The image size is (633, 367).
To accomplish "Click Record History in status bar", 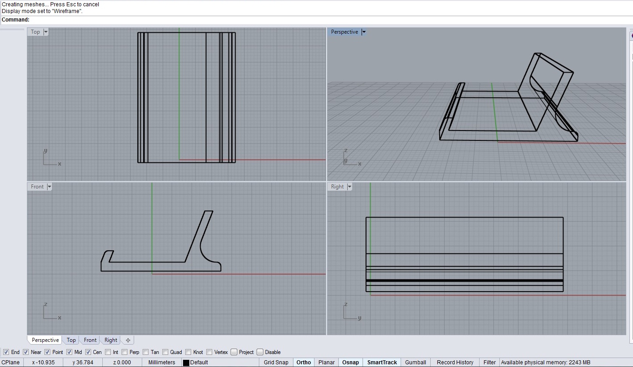I will [455, 363].
